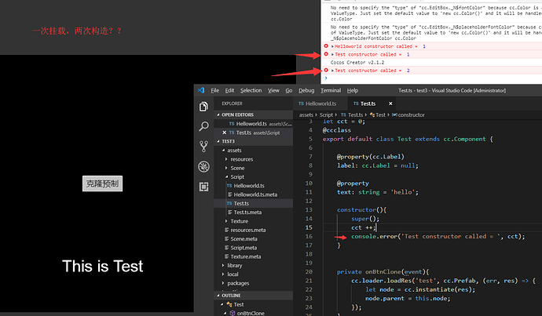Open the Source Control view
This screenshot has width=542, height=316.
click(x=203, y=147)
